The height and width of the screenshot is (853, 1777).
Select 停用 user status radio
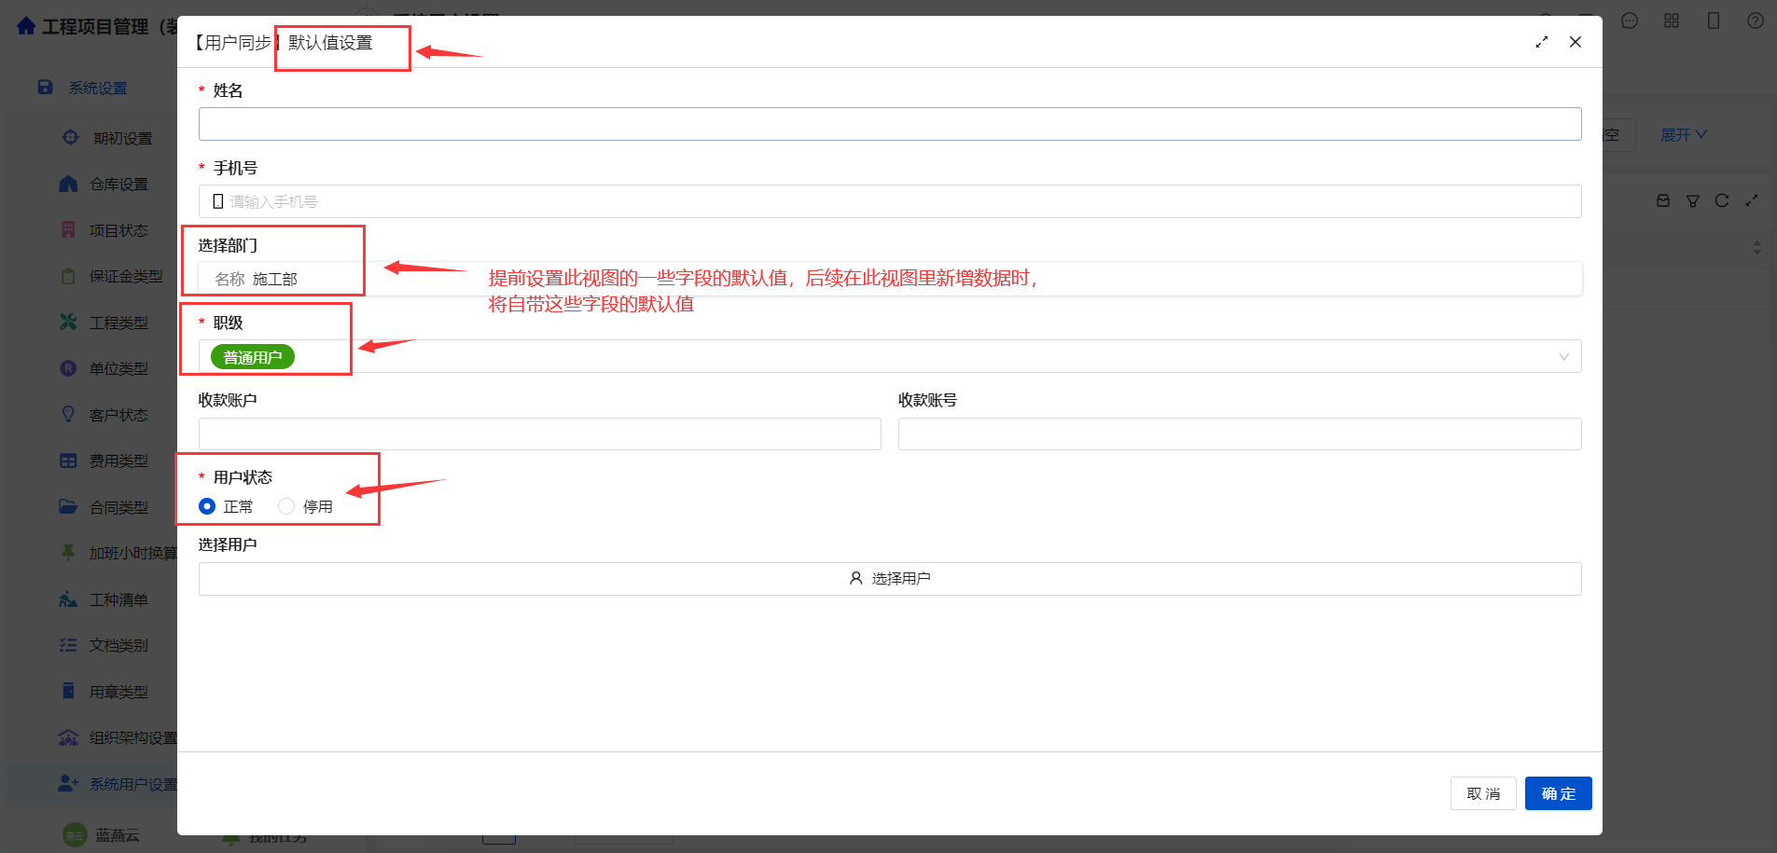pos(286,506)
